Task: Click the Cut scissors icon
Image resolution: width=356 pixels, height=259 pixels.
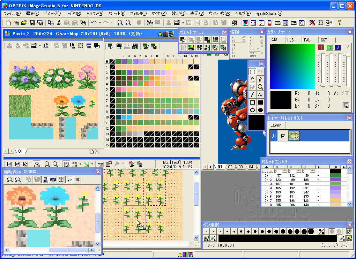Action: [x=59, y=23]
